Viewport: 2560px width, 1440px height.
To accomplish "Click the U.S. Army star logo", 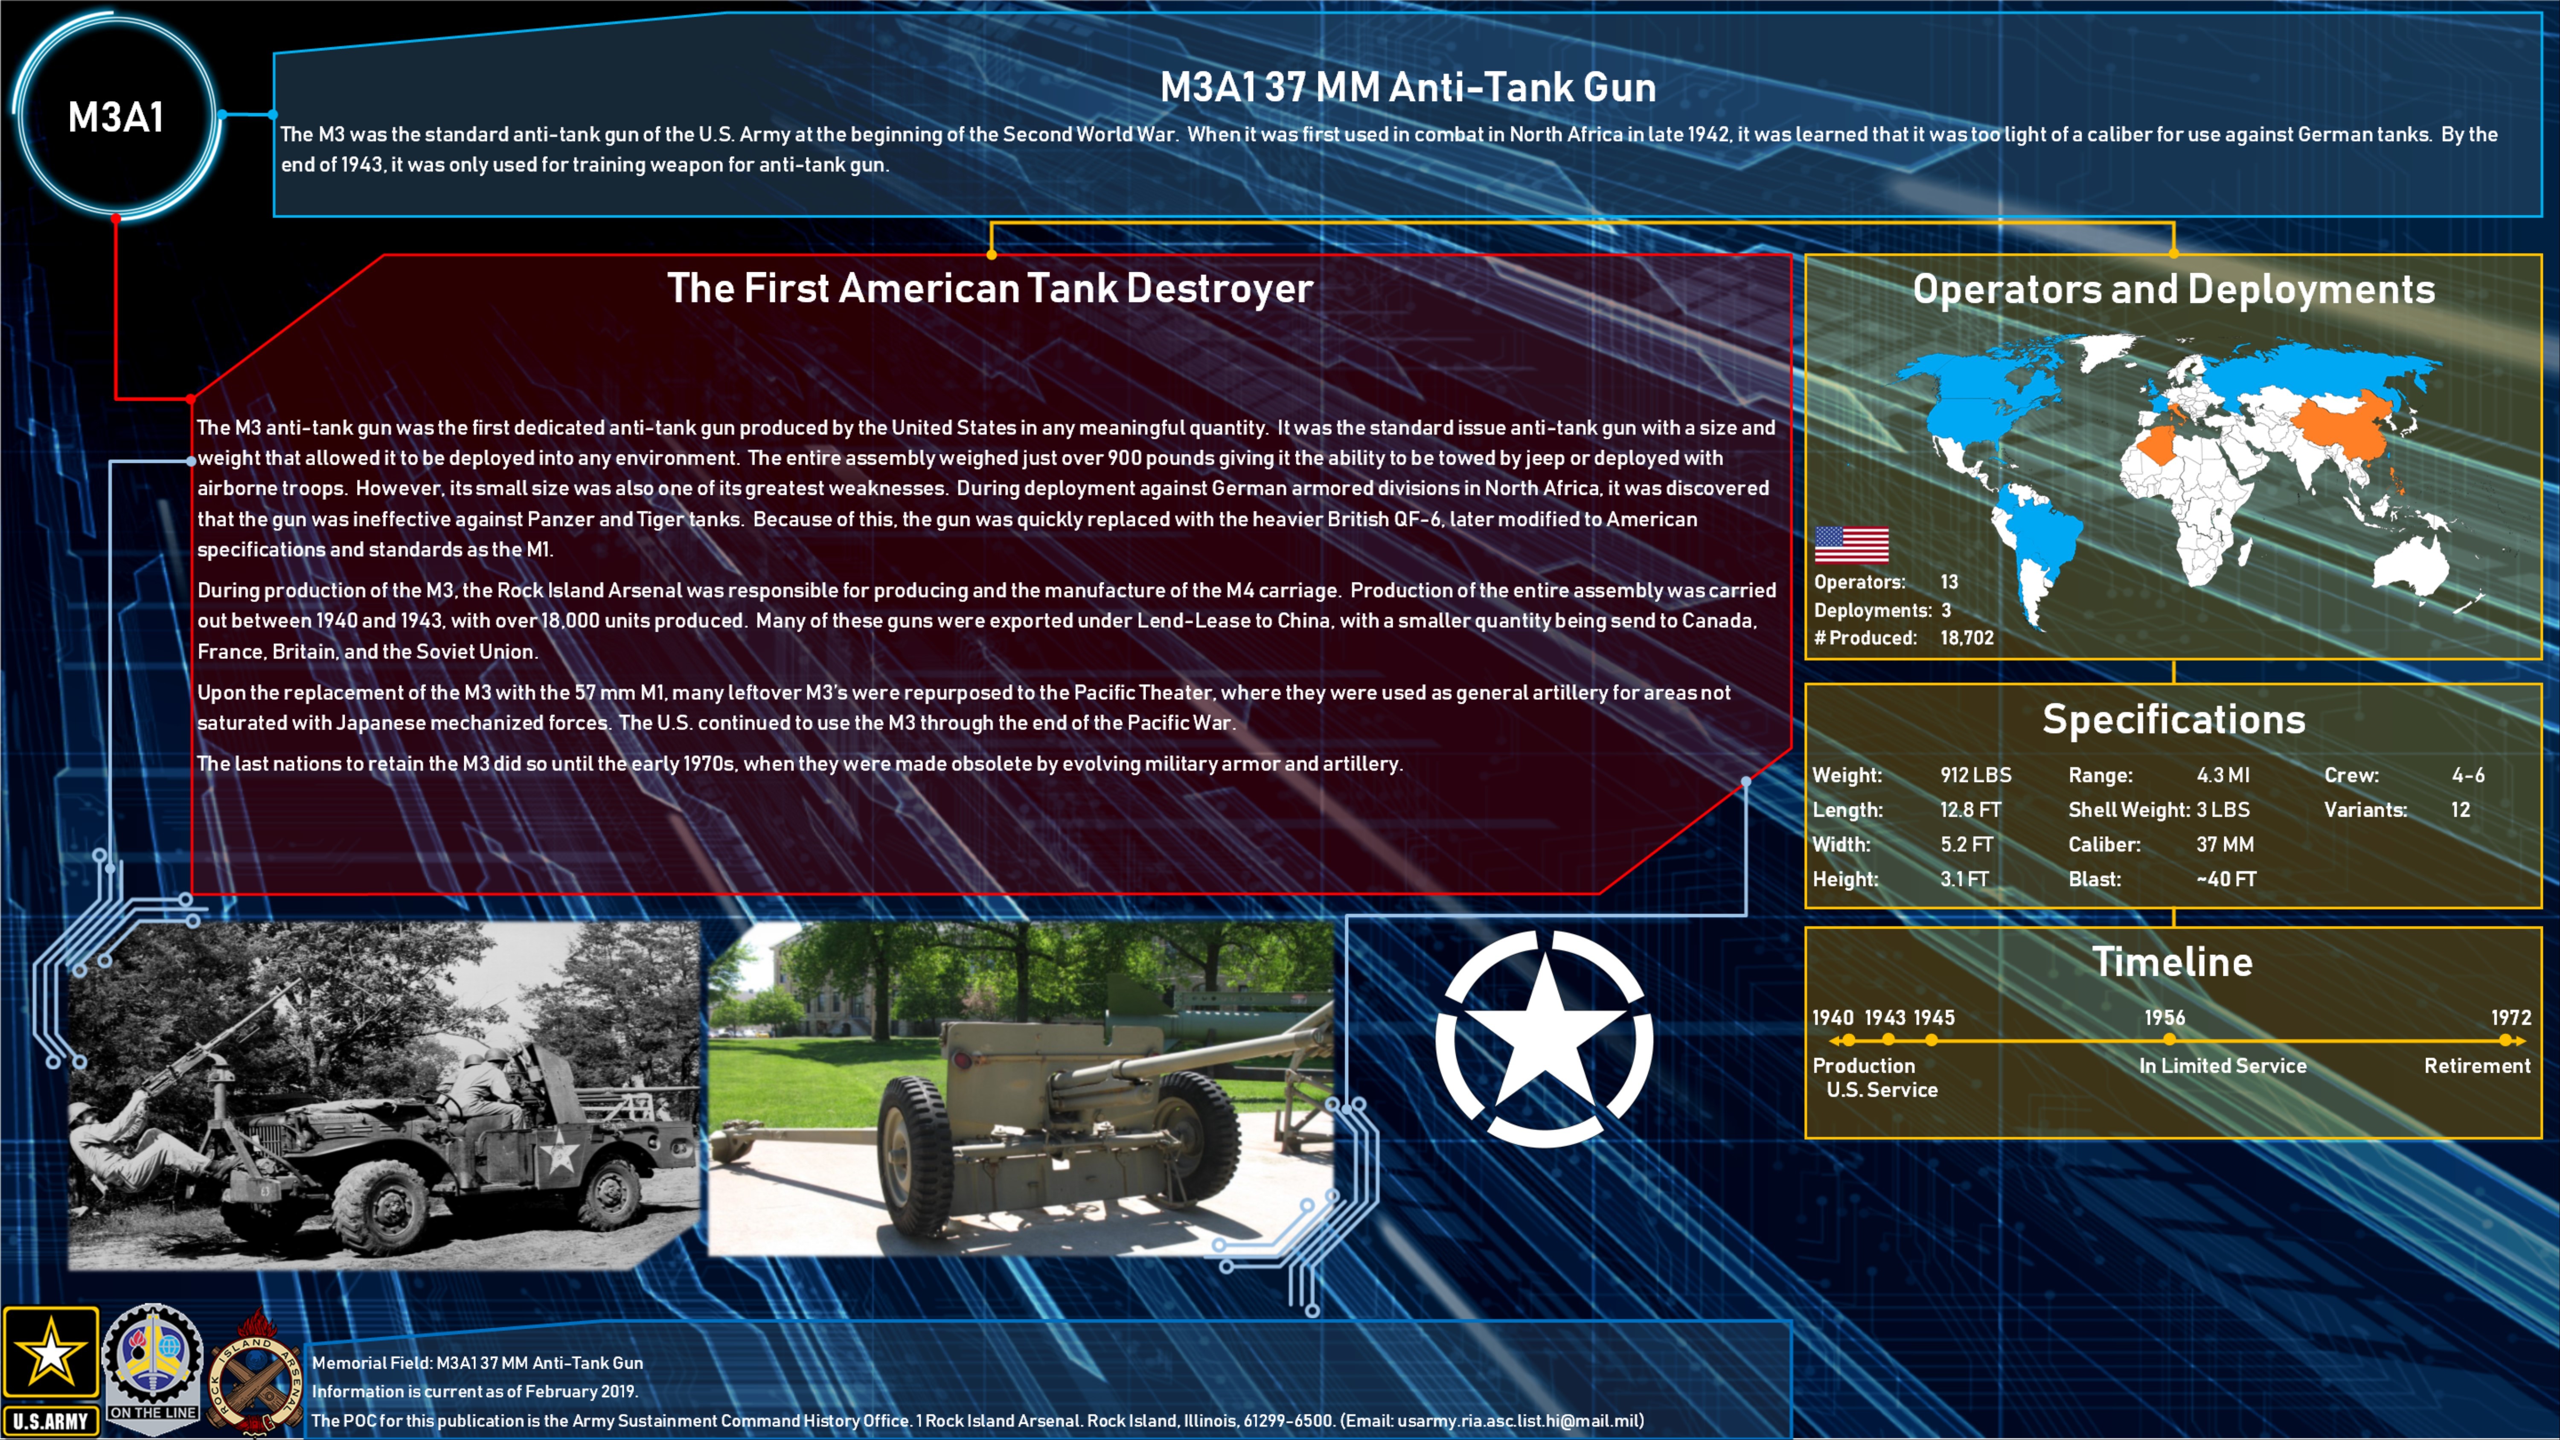I will point(51,1370).
